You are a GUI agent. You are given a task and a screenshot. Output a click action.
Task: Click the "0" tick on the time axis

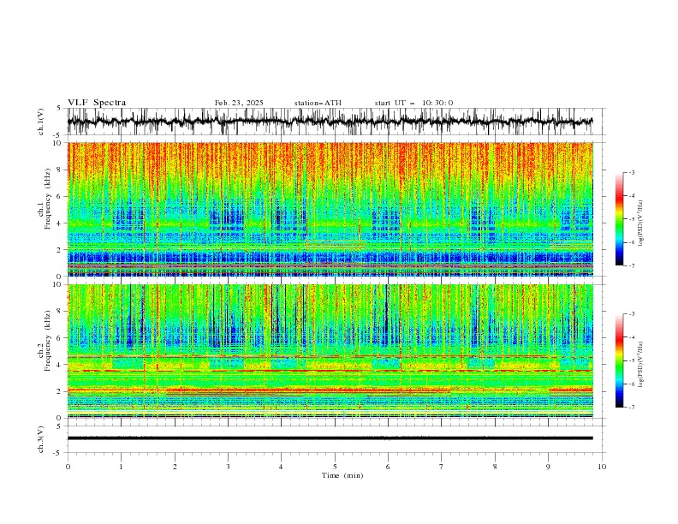(68, 467)
